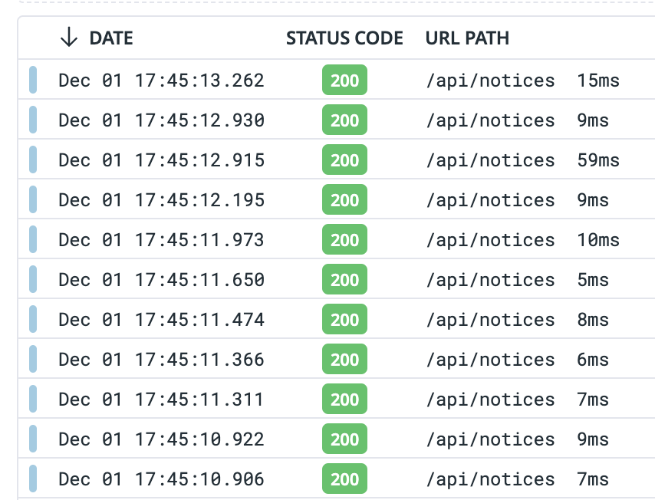Click blue level indicator in 17:45:13.262 row
The width and height of the screenshot is (655, 500).
tap(33, 80)
